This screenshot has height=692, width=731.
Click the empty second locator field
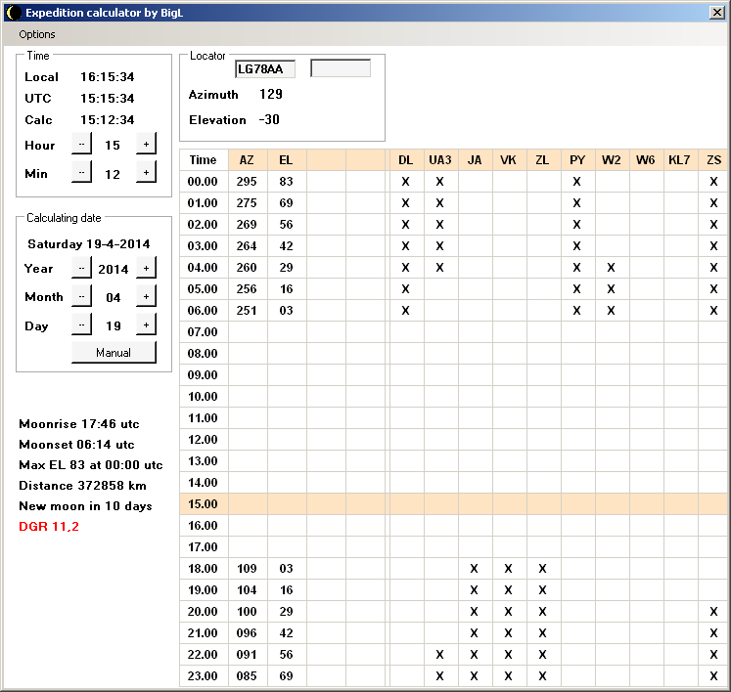[341, 68]
